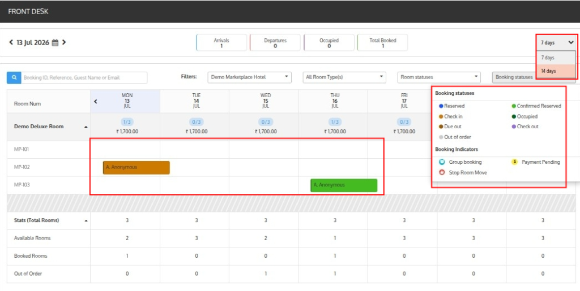This screenshot has height=291, width=580.
Task: Select the 7 days option
Action: click(556, 58)
